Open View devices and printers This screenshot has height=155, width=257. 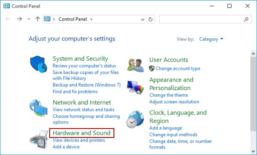79,140
